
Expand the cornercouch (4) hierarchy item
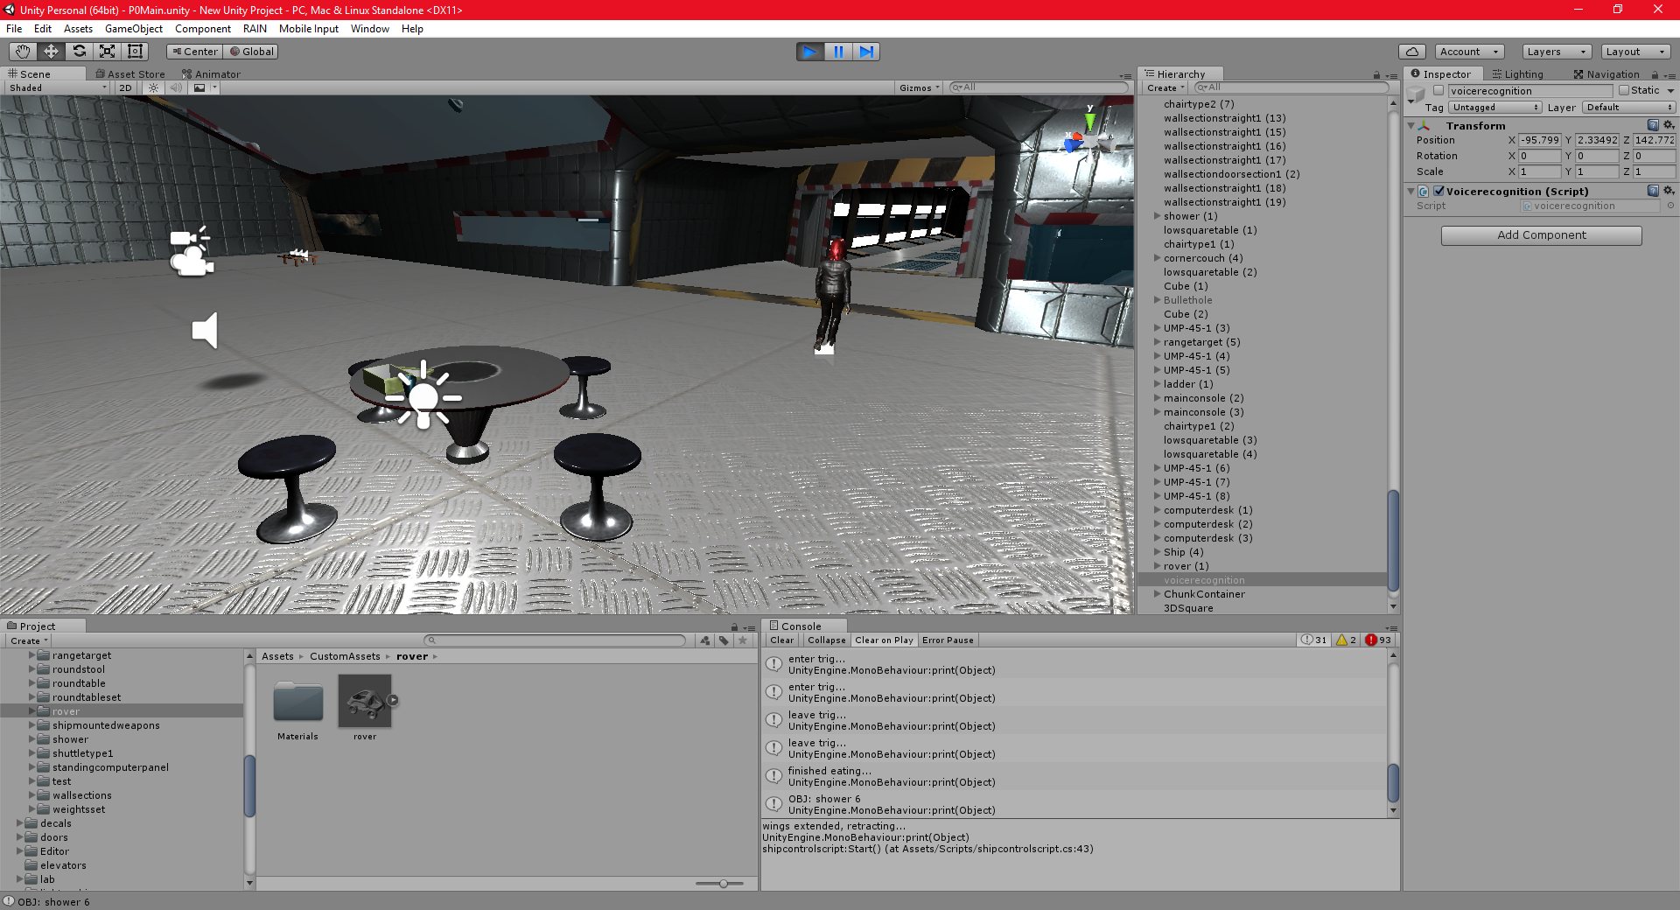(1157, 258)
